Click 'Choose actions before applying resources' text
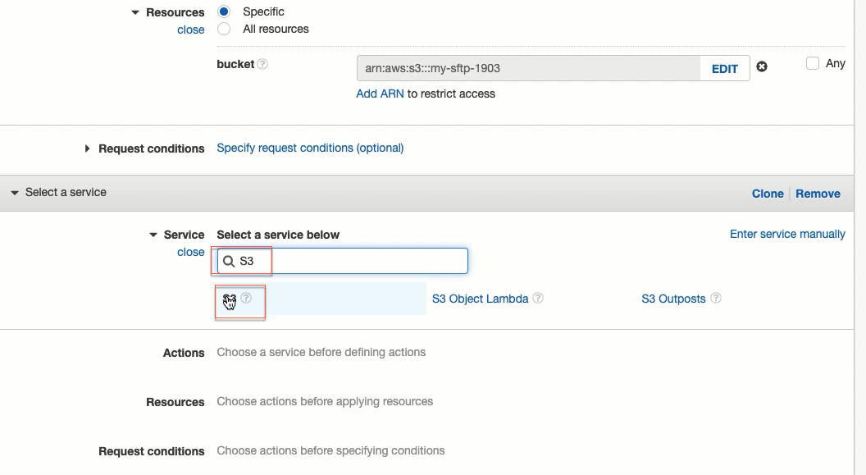Viewport: 866px width, 475px height. 325,401
